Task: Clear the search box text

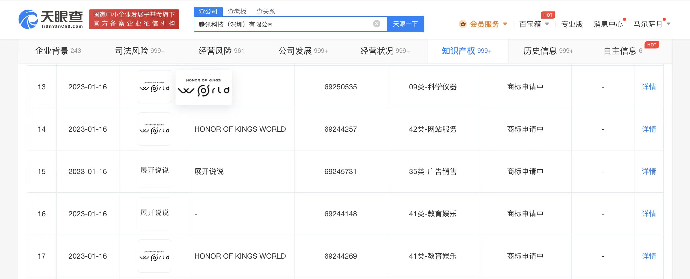Action: [377, 24]
